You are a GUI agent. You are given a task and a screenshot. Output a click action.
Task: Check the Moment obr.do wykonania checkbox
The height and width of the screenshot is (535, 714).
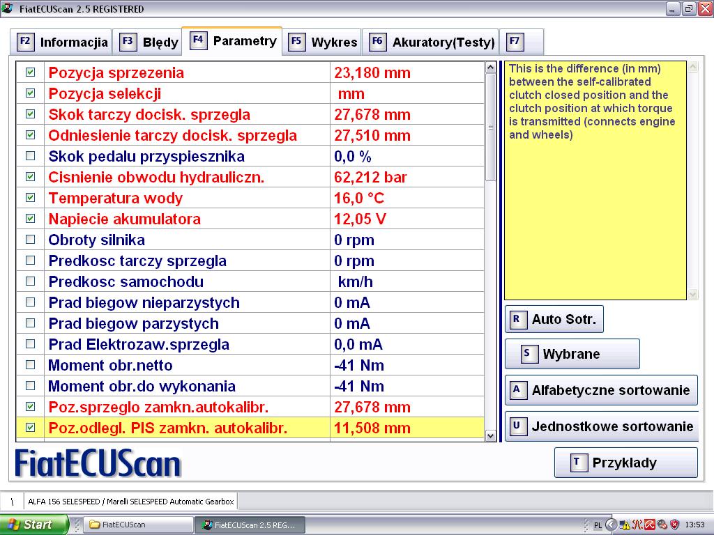30,386
